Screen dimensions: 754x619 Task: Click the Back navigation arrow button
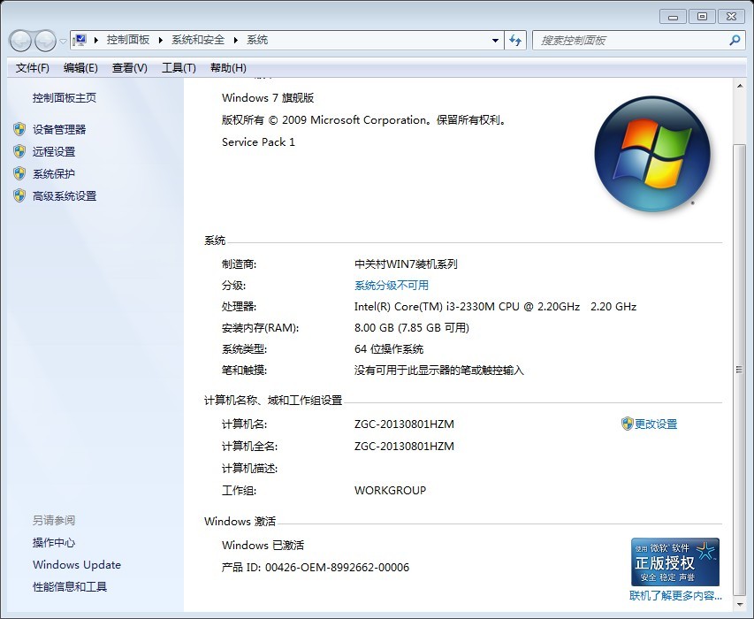[20, 41]
